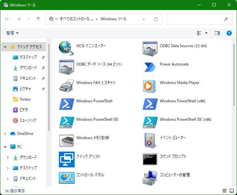The height and width of the screenshot is (195, 237).
Task: Select Windows PowerShell ISE (x86) icon
Action: 150,122
